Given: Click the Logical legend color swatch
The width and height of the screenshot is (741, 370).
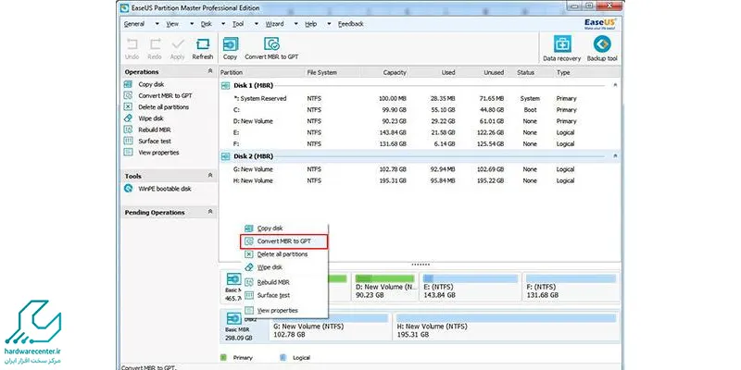Looking at the screenshot, I should pos(283,357).
